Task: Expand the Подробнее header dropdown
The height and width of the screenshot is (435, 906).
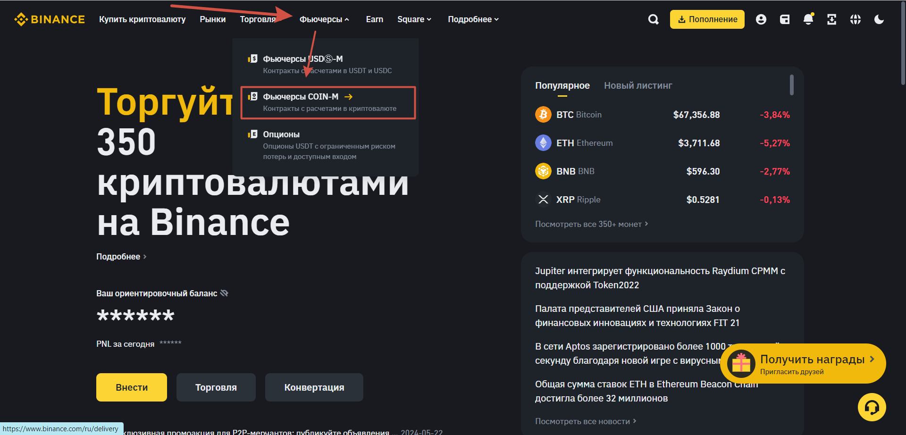Action: (x=473, y=19)
